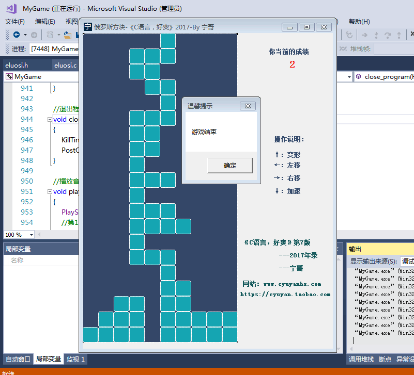Click 确定 in the 温馨提示 dialog

[229, 166]
